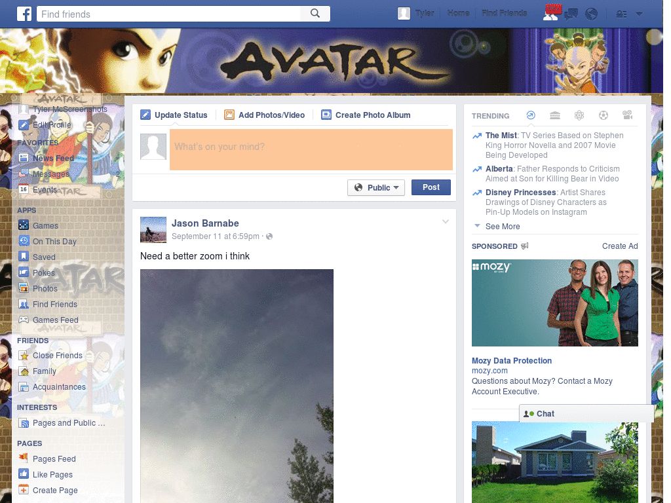Image resolution: width=671 pixels, height=503 pixels.
Task: Show Science trending topics via atom icon
Action: (579, 115)
